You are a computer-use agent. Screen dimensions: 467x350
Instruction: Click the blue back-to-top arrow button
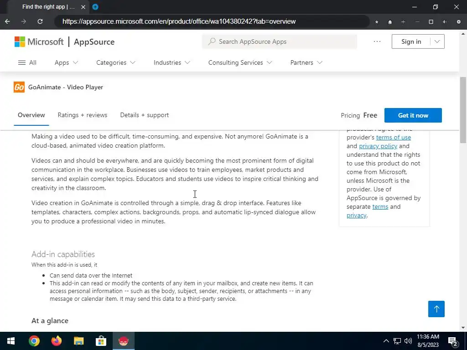tap(436, 309)
